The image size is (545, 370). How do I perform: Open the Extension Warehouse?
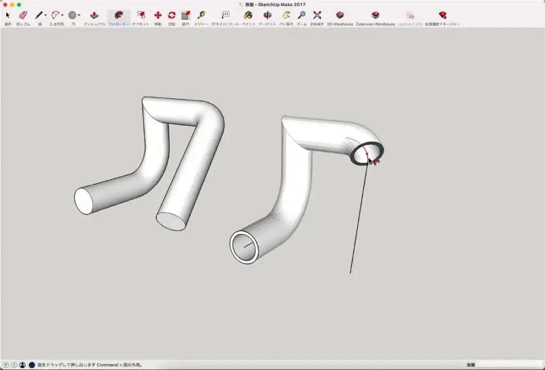[375, 15]
